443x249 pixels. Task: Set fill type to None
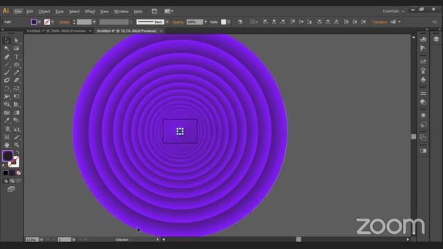tap(19, 173)
